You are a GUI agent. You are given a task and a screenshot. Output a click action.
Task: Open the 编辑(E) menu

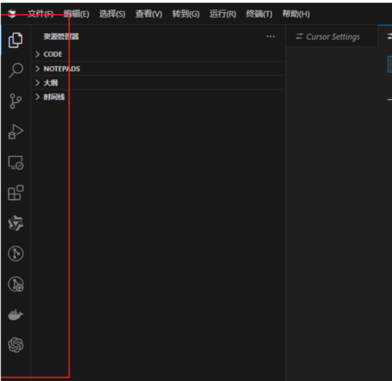click(x=76, y=14)
